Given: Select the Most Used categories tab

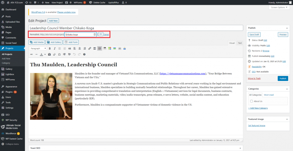Looking at the screenshot, I should click(x=268, y=95).
